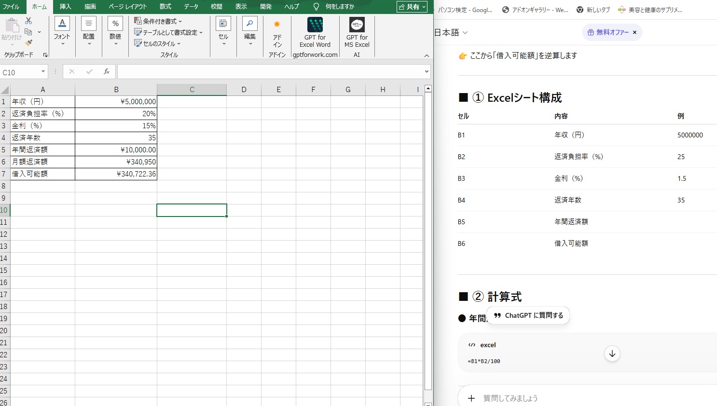Click the copy-code down arrow icon
The width and height of the screenshot is (717, 406).
pos(612,353)
